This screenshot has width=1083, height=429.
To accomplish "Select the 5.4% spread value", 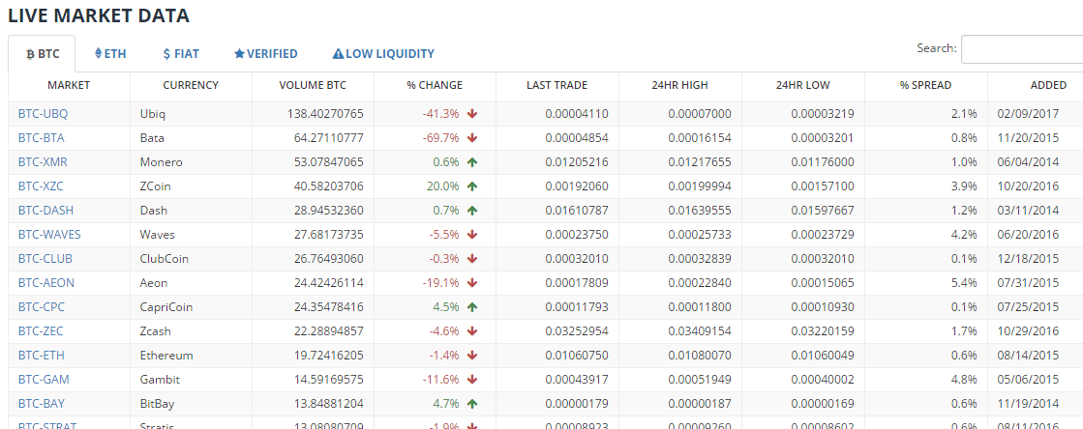I will point(965,283).
